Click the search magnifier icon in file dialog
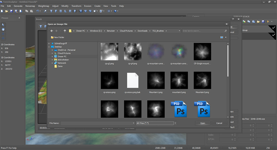 (226, 31)
